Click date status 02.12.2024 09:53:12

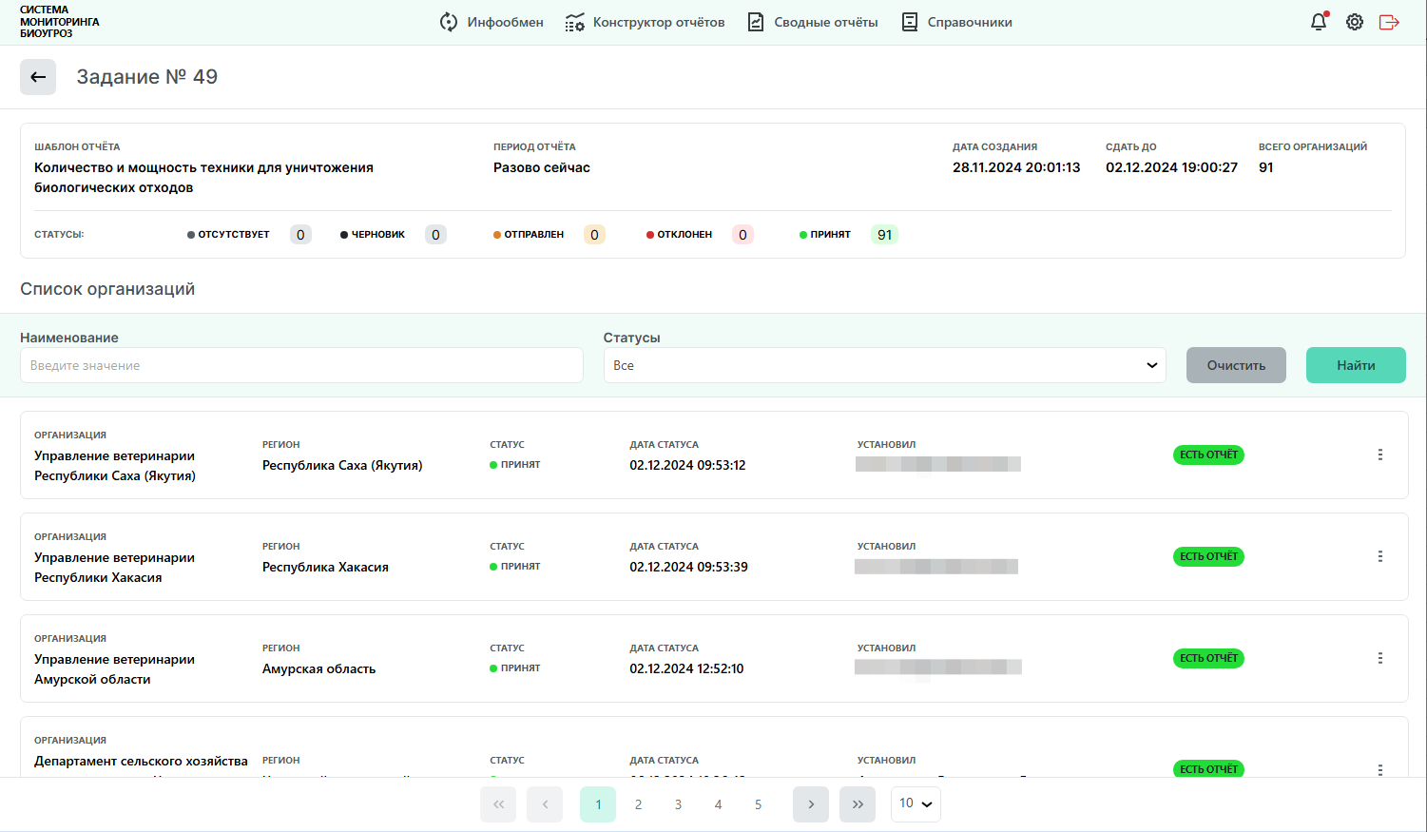(x=687, y=465)
